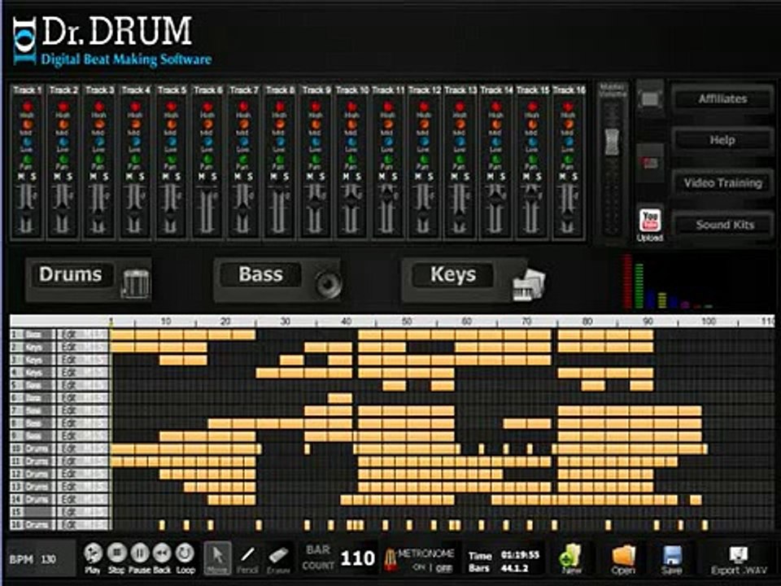
Task: Turn the metronome OFF
Action: click(x=444, y=567)
